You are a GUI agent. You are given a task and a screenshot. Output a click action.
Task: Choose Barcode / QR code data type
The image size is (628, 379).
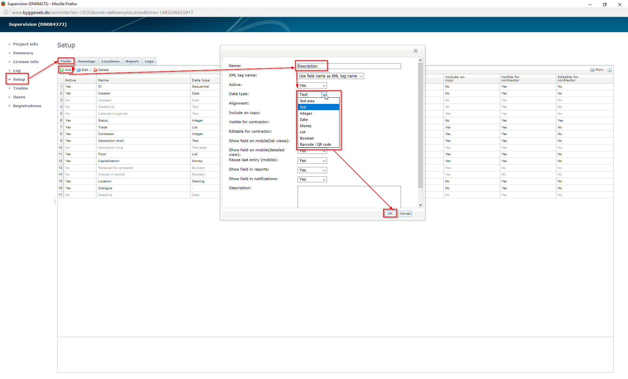point(319,144)
